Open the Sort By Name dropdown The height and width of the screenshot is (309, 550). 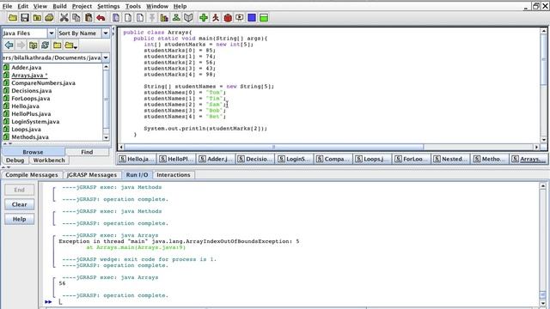106,33
